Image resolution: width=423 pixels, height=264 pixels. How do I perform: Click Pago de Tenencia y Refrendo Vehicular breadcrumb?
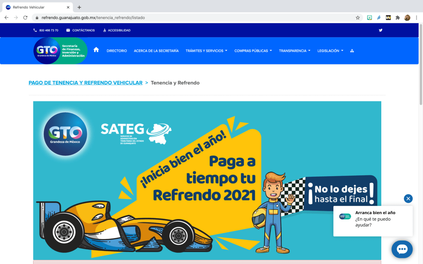[86, 83]
